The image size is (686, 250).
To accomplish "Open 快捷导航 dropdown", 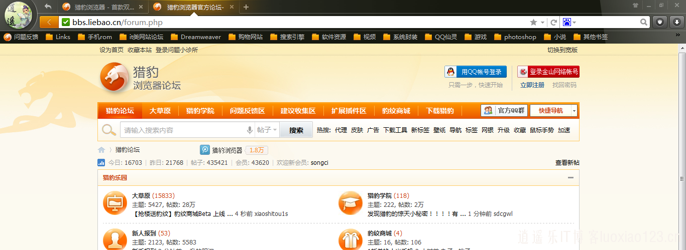I will coord(554,110).
